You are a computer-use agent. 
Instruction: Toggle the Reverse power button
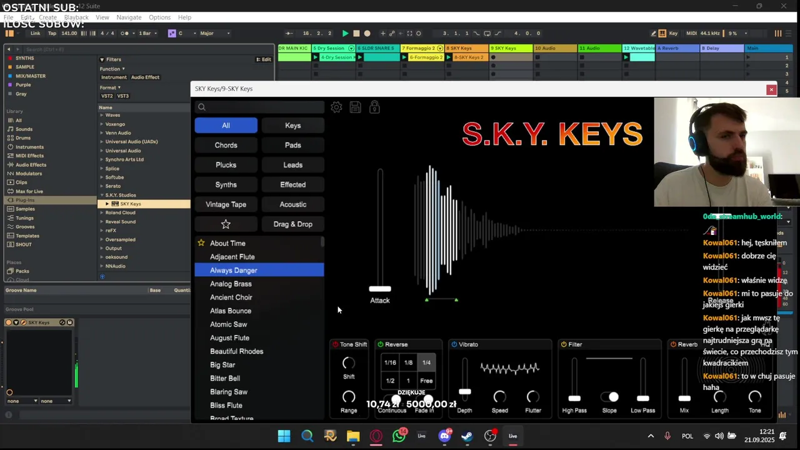coord(381,344)
